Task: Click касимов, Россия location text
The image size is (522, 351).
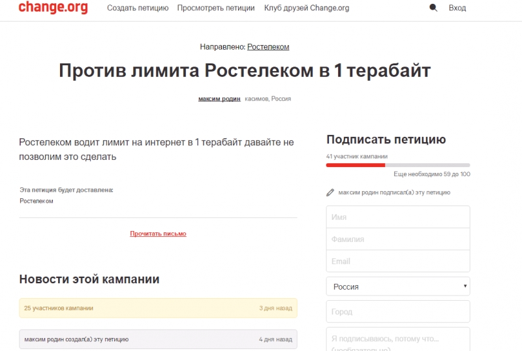Action: (268, 99)
